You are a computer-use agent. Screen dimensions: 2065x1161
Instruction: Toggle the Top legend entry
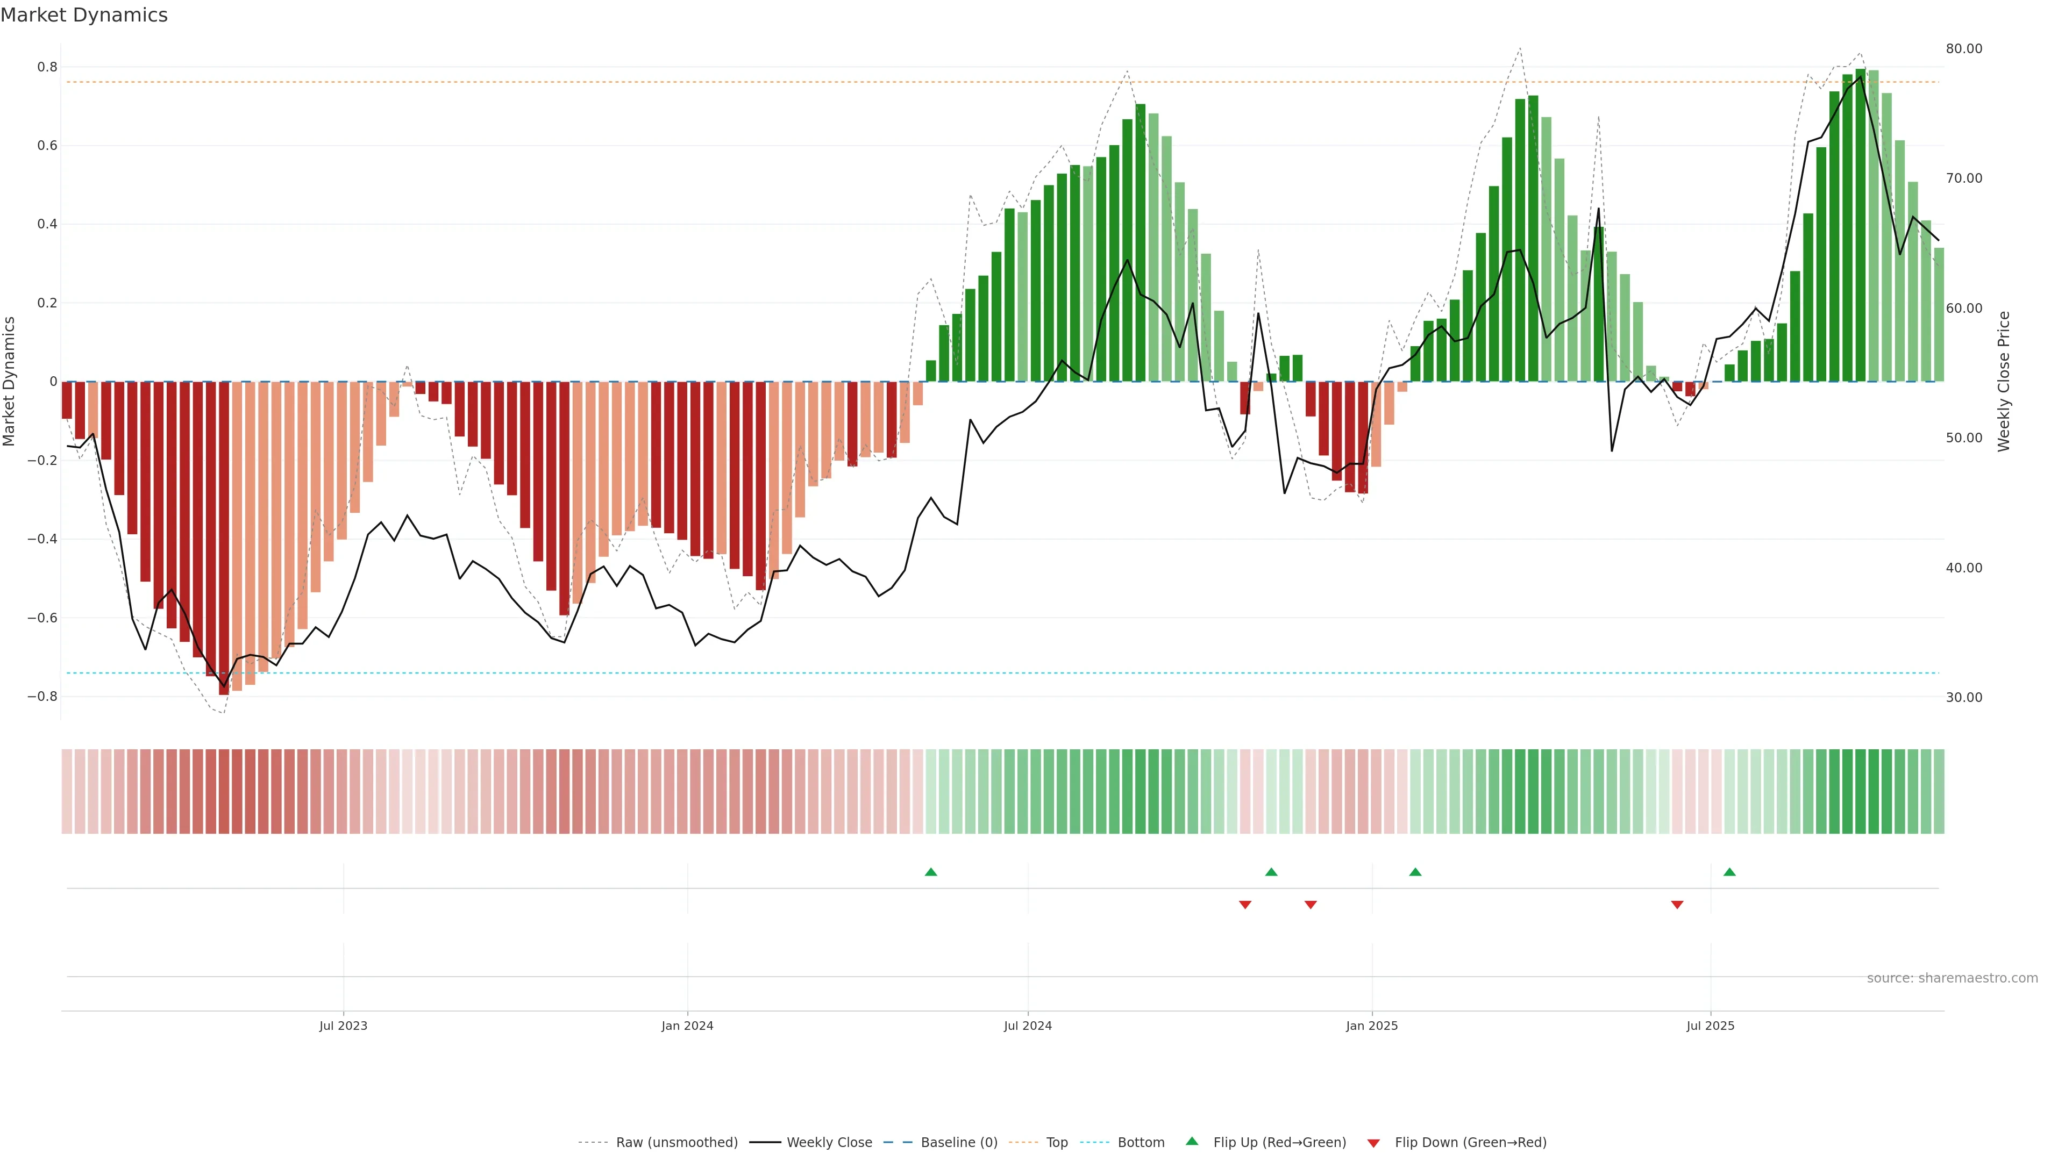click(1057, 1142)
